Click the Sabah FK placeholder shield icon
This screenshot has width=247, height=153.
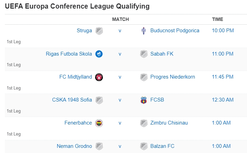click(x=144, y=54)
